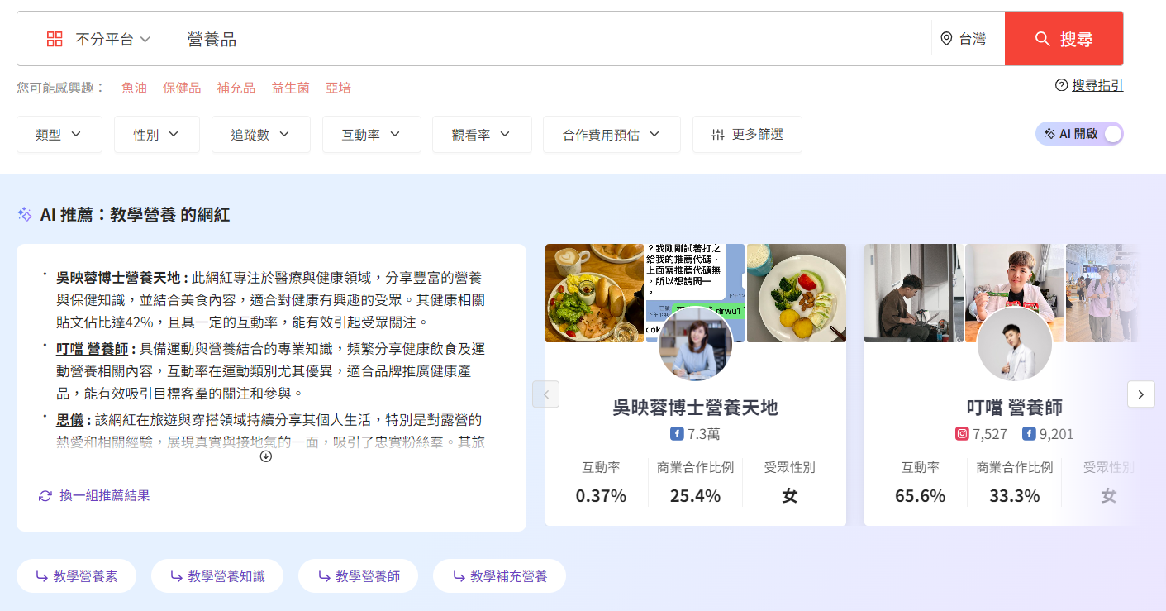
Task: Click the 33.3% commercial collaboration value
Action: click(x=1014, y=496)
